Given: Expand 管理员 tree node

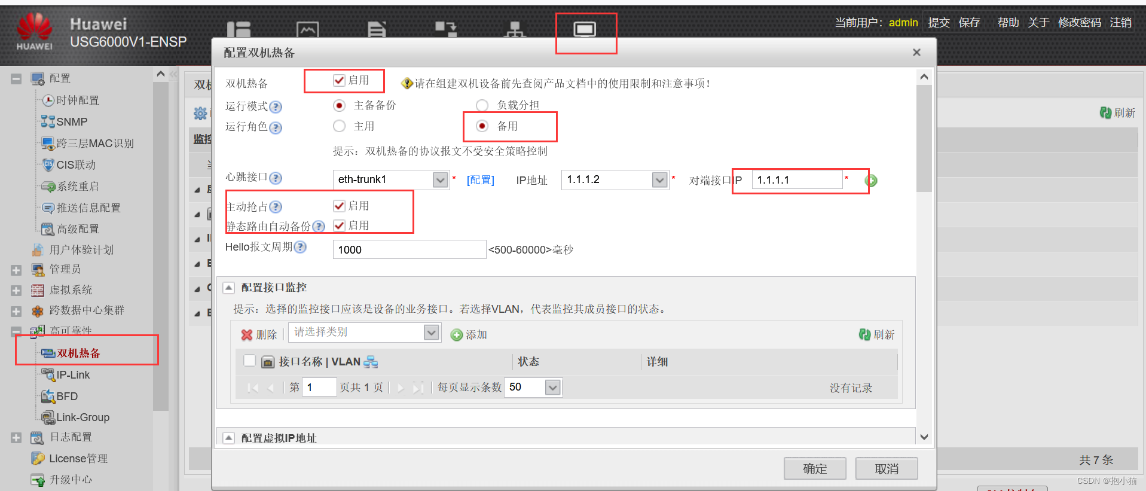Looking at the screenshot, I should (16, 270).
